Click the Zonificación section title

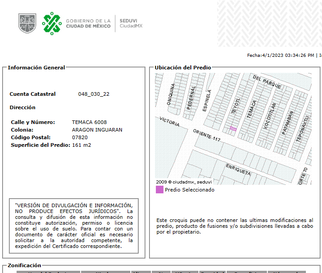pyautogui.click(x=24, y=265)
